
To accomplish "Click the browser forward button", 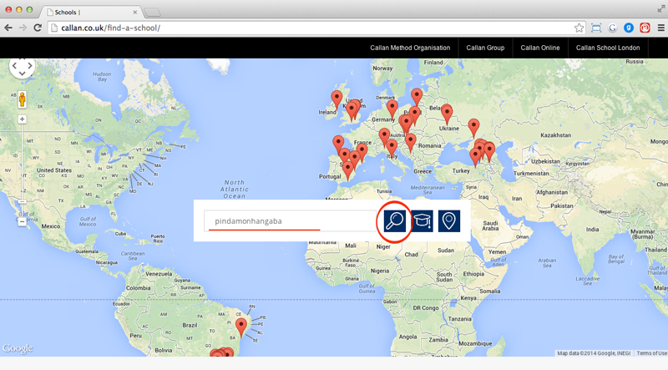I will 23,28.
